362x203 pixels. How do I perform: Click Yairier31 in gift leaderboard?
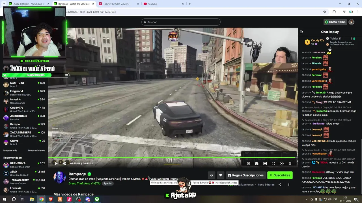point(336,39)
